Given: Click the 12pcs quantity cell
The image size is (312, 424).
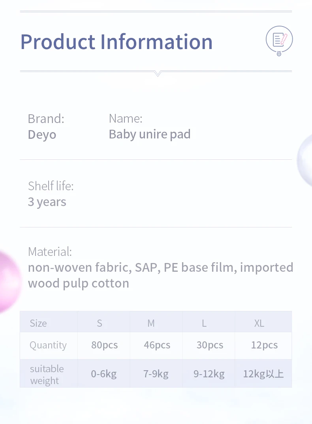Looking at the screenshot, I should tap(264, 345).
